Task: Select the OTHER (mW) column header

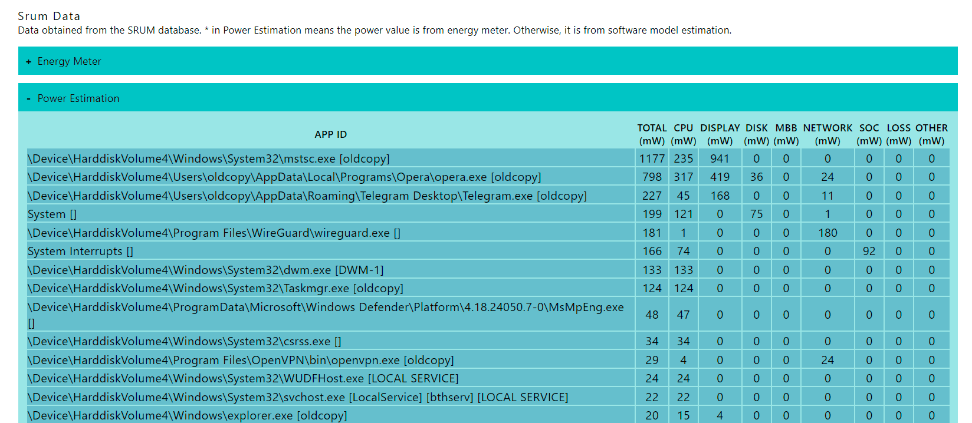Action: pos(931,134)
